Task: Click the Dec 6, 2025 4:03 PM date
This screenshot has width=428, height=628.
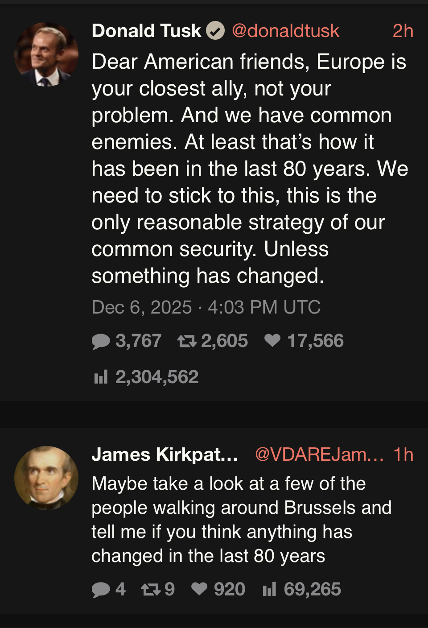Action: pyautogui.click(x=206, y=307)
